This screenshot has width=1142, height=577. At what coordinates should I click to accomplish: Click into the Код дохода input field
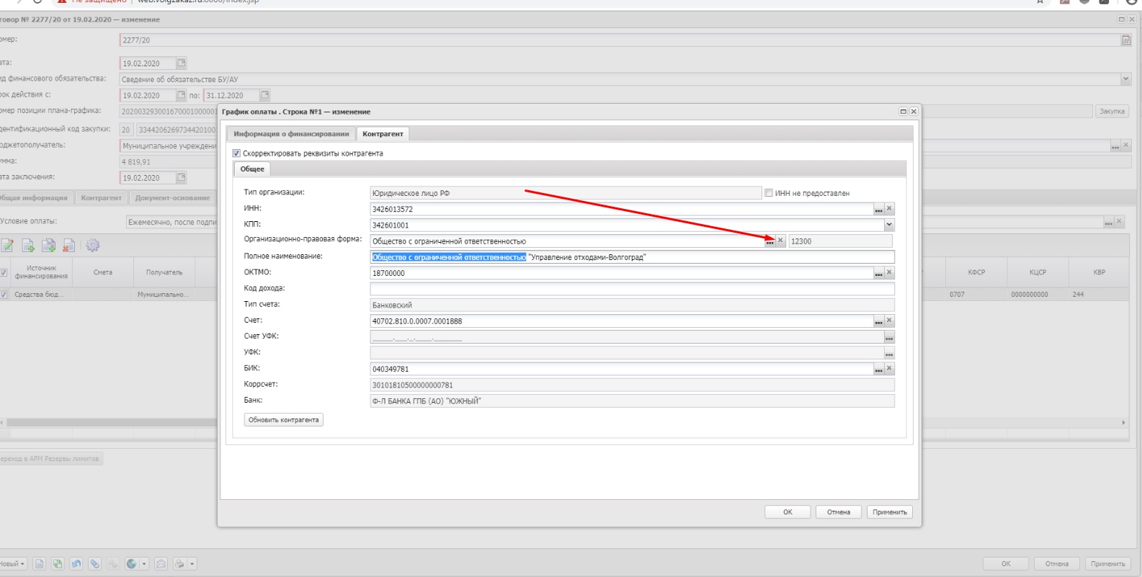click(631, 289)
